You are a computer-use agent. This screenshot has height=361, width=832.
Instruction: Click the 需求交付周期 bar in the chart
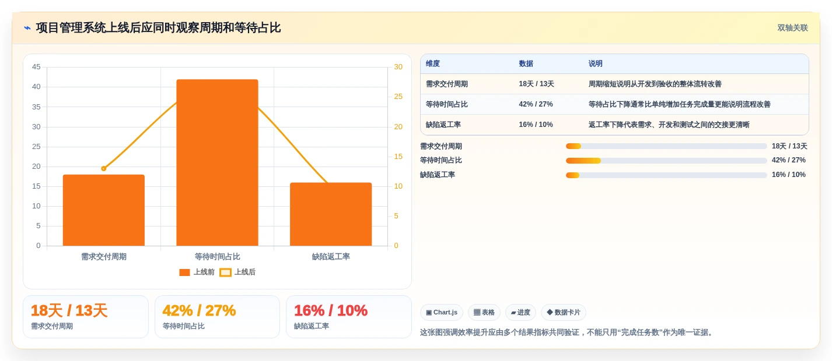click(104, 210)
